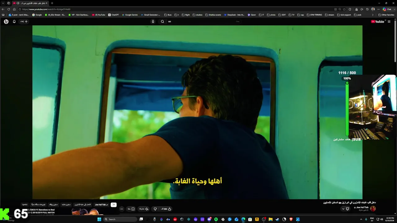Open the Google Gemini bookmark

[x=130, y=15]
